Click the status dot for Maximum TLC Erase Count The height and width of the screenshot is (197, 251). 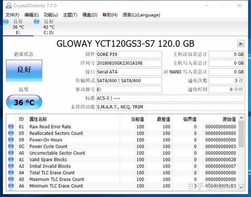tap(11, 179)
